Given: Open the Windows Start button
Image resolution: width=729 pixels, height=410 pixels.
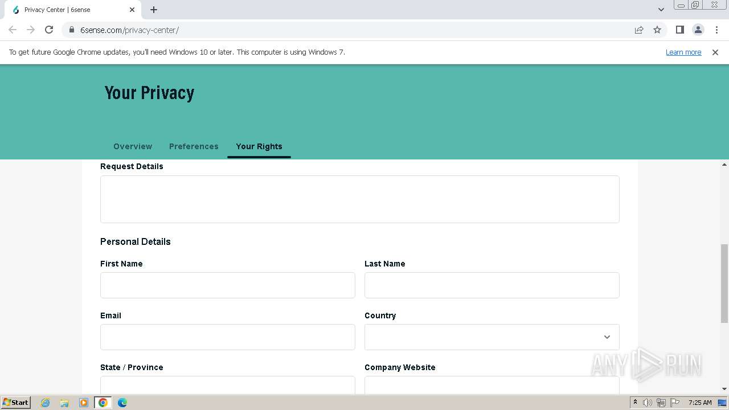Looking at the screenshot, I should pyautogui.click(x=16, y=403).
